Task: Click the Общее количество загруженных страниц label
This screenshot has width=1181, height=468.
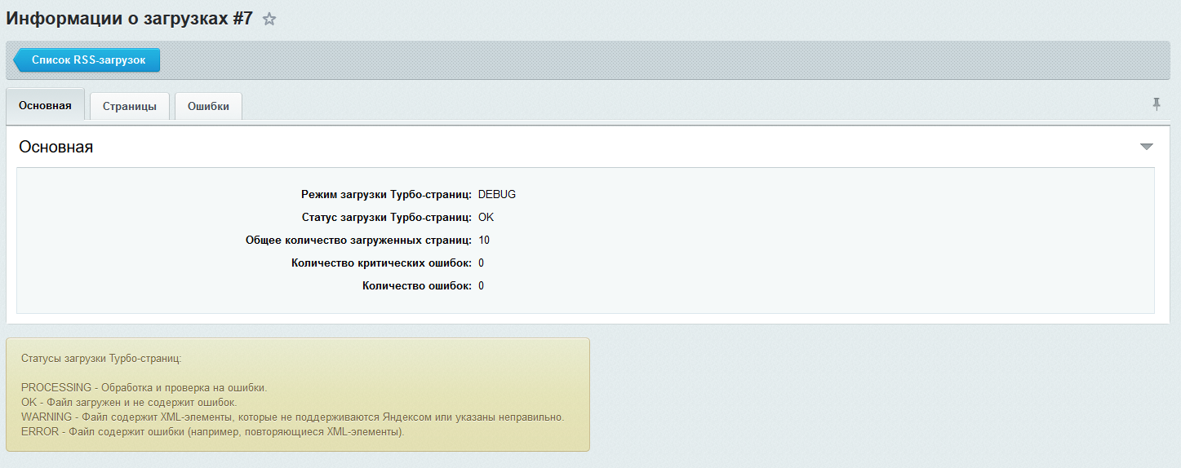Action: (358, 241)
